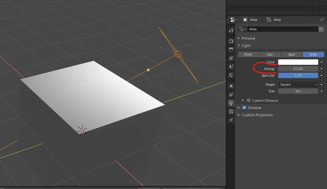Open the Object Constraints properties tab

point(231,94)
